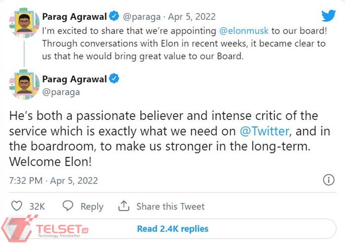
Task: Click the reply speech bubble icon
Action: [68, 207]
